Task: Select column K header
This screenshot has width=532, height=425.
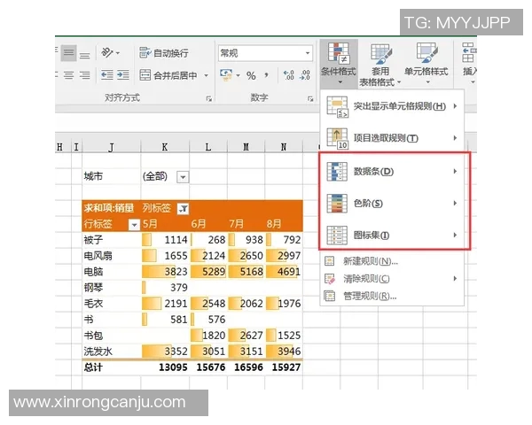Action: pyautogui.click(x=165, y=147)
